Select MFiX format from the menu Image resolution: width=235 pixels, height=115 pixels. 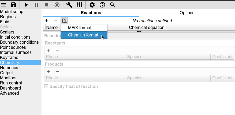pos(80,28)
